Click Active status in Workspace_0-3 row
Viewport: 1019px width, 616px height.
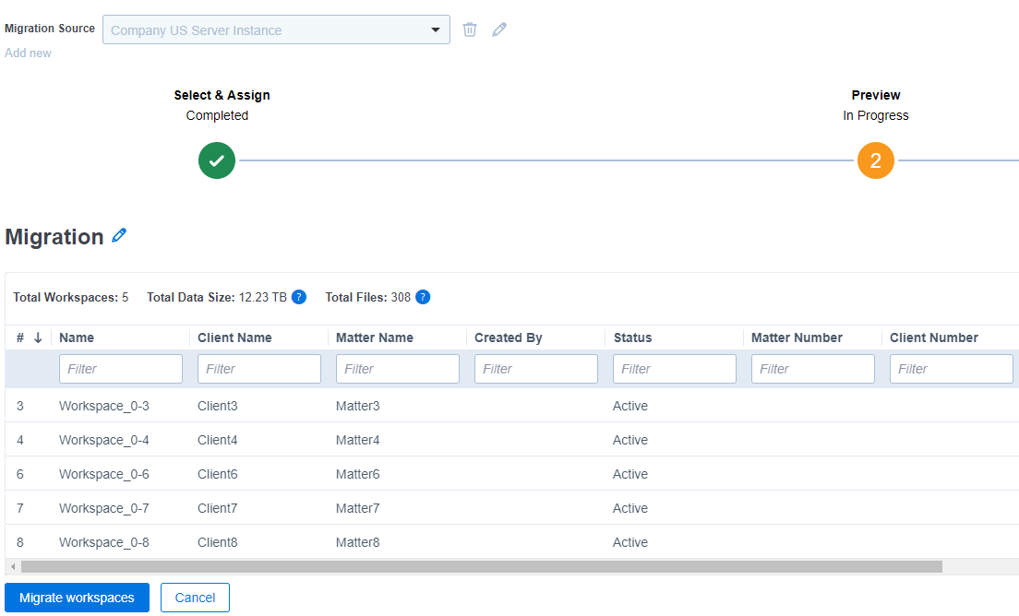tap(630, 406)
